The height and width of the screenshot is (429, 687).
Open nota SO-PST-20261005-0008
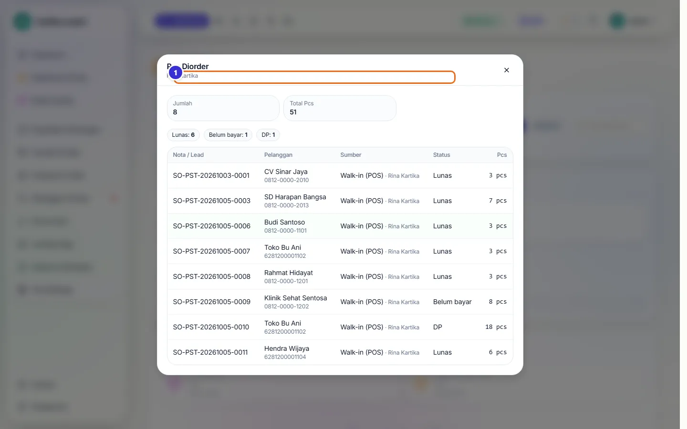click(x=211, y=276)
